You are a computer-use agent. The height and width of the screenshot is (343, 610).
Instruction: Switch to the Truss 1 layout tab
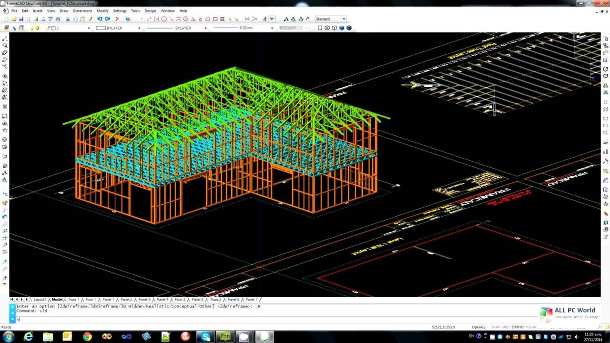click(73, 300)
